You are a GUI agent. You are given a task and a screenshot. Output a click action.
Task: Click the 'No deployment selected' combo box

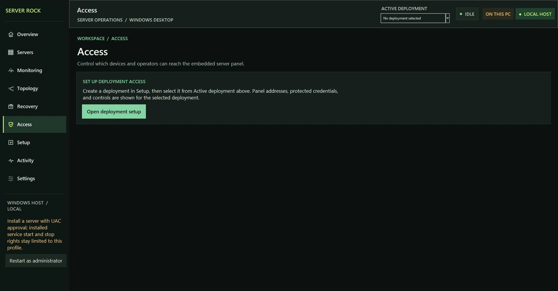coord(413,18)
